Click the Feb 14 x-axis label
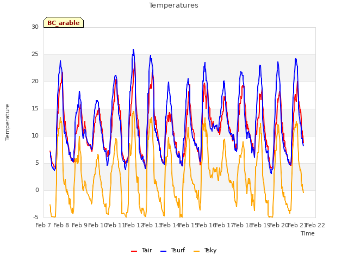 (x=170, y=225)
